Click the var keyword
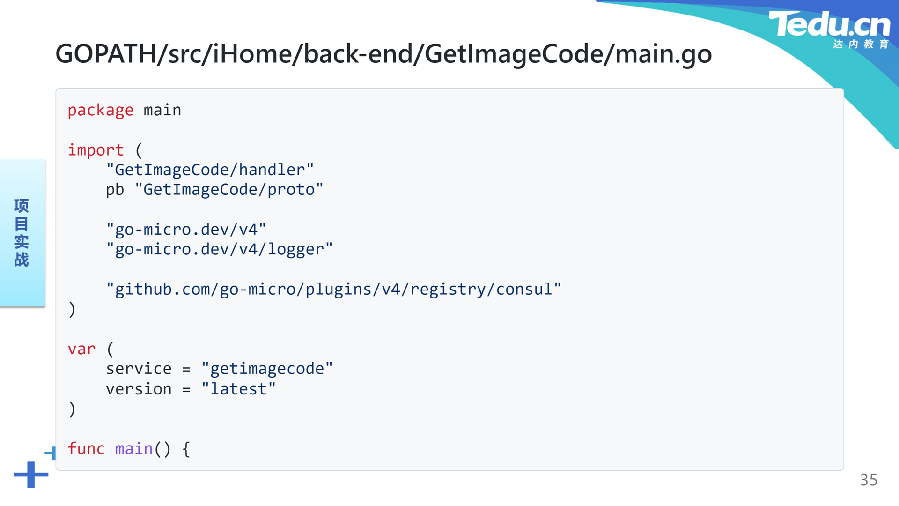 click(x=81, y=349)
